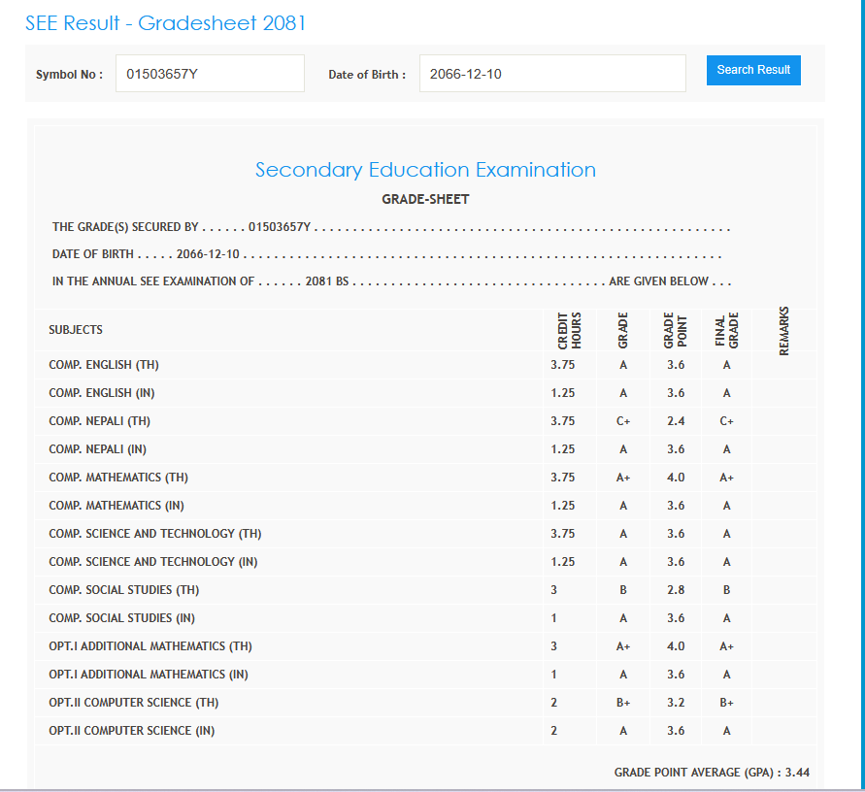The width and height of the screenshot is (865, 792).
Task: Click the Symbol No label
Action: (69, 75)
